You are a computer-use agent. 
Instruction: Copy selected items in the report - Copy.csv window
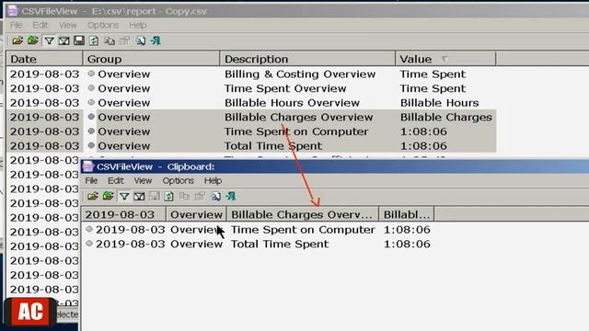pos(110,40)
